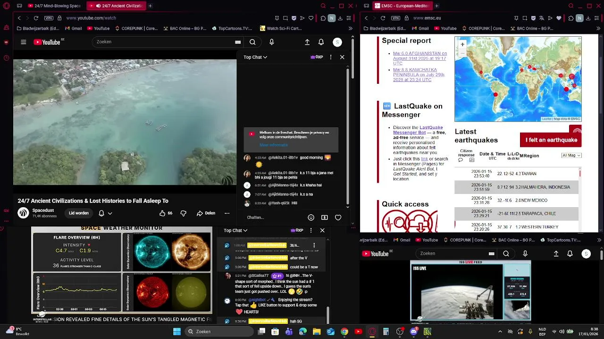This screenshot has width=604, height=339.
Task: Click the EMSC earthquakes table scrollbar
Action: 580,174
